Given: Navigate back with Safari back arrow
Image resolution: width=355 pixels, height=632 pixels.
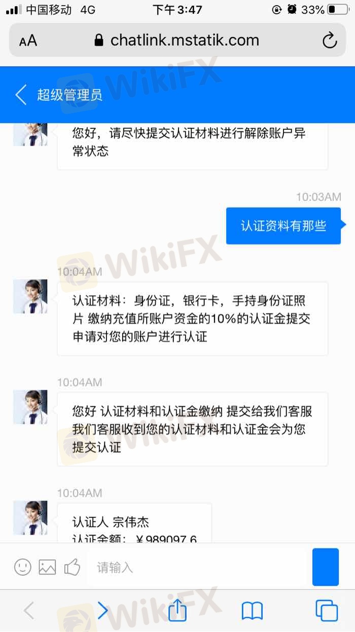Looking at the screenshot, I should point(29,611).
